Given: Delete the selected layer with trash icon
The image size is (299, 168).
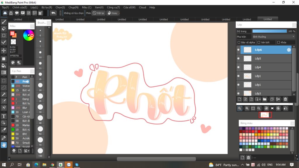Looking at the screenshot, I should [x=286, y=99].
